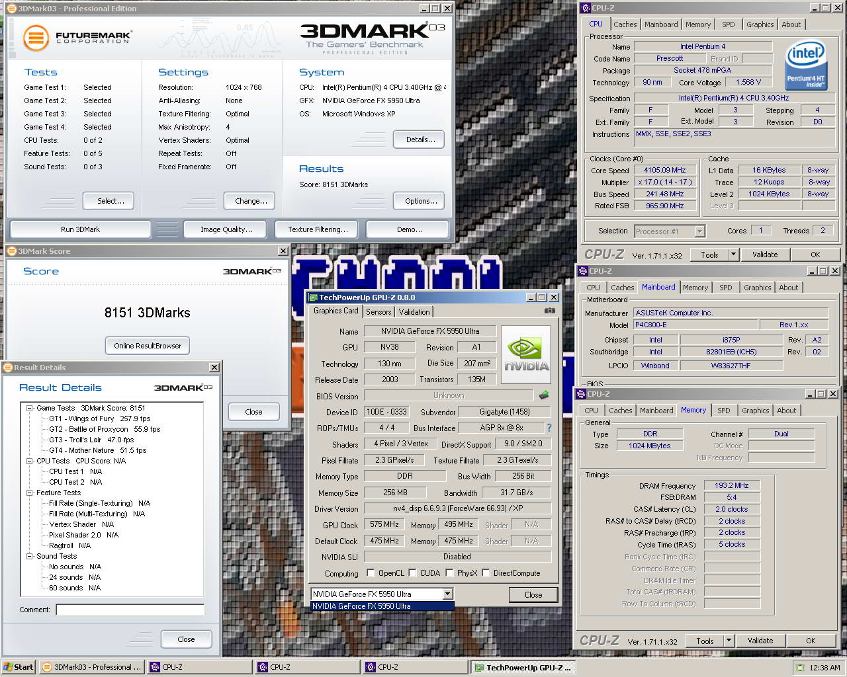
Task: Click Tools button in top CPU-Z window
Action: tap(709, 255)
